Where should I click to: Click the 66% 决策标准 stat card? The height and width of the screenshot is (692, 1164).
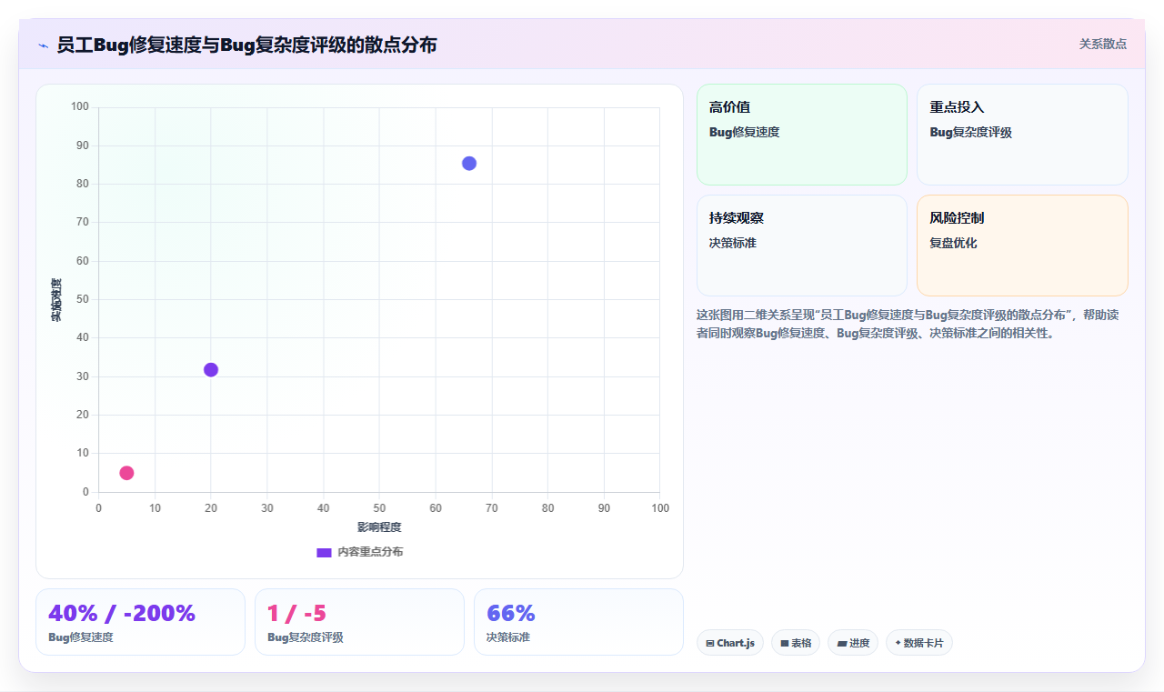578,622
